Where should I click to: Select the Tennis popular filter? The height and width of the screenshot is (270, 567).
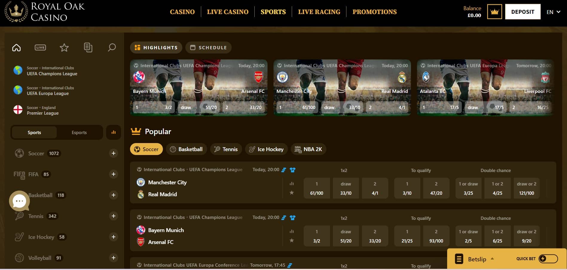pos(226,149)
